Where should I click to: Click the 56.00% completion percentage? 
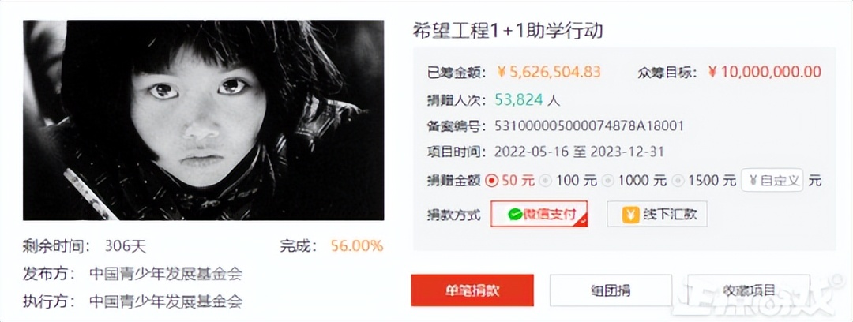(357, 246)
